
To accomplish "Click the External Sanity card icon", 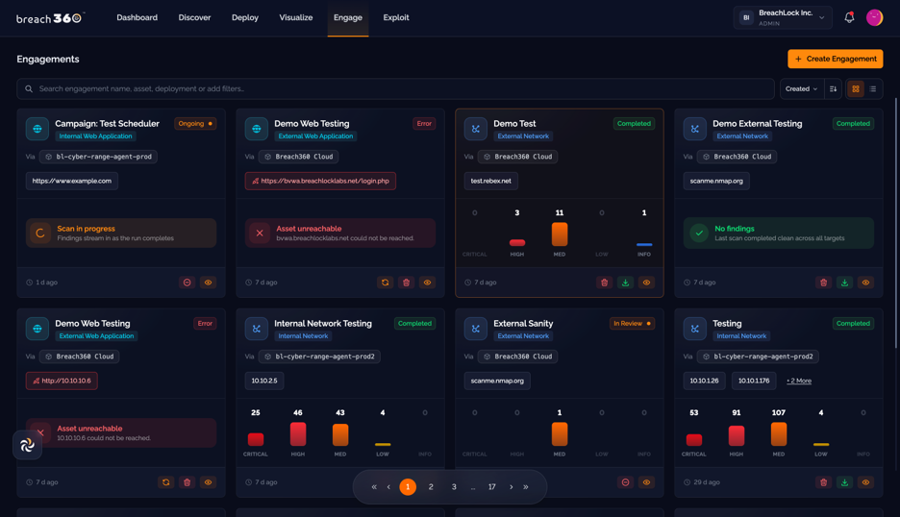I will coord(476,329).
